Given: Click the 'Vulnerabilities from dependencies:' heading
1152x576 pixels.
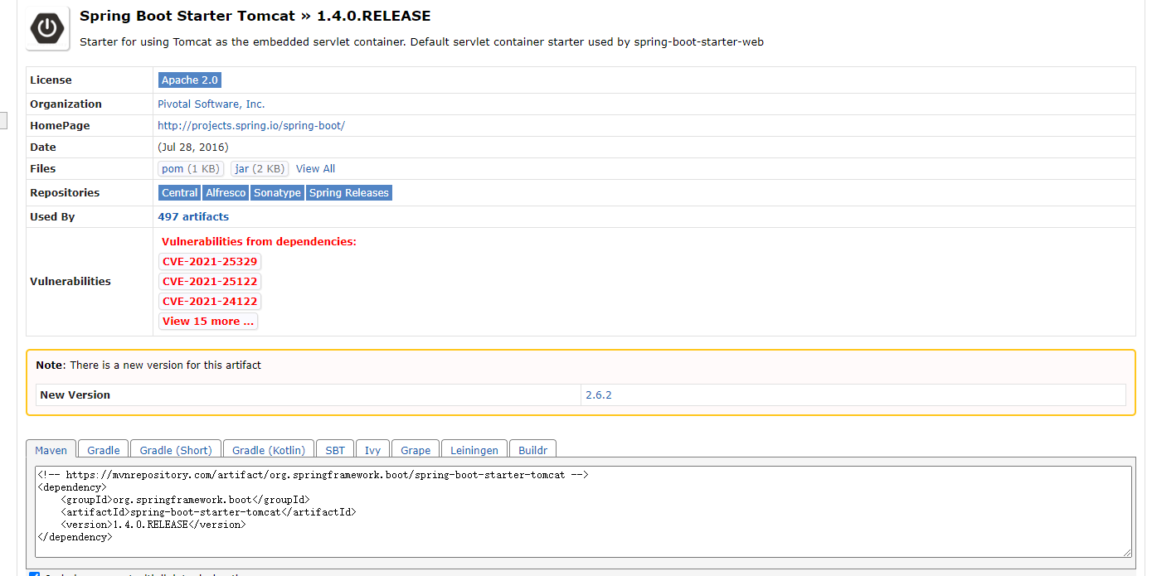Looking at the screenshot, I should click(x=259, y=242).
